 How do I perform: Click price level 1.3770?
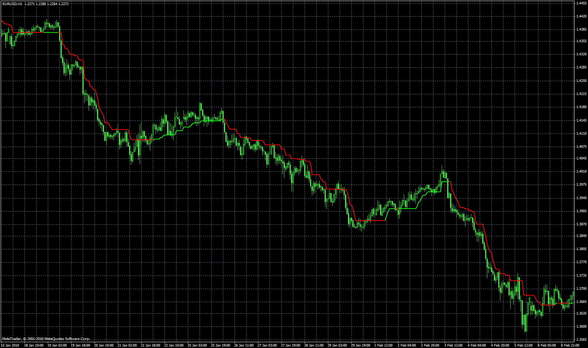pos(581,262)
